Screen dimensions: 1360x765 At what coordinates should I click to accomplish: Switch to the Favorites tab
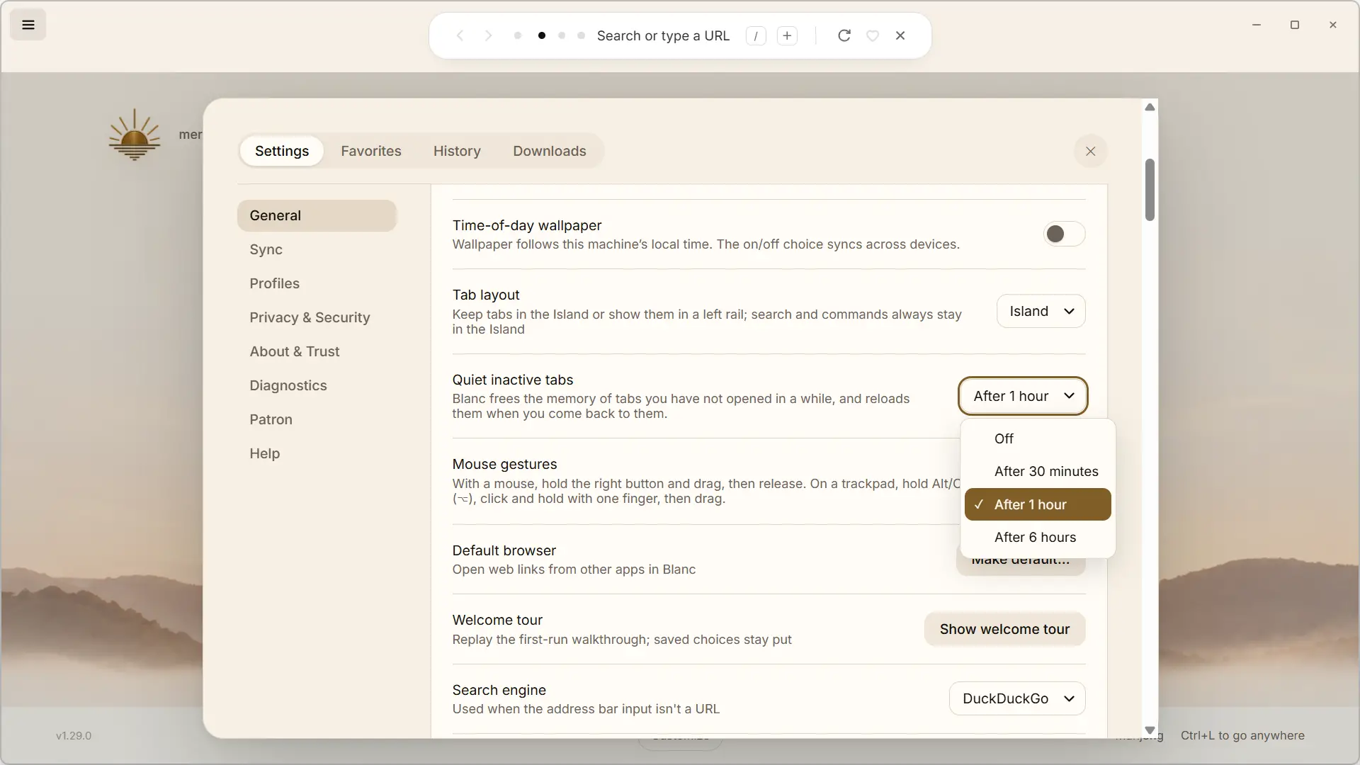(371, 151)
